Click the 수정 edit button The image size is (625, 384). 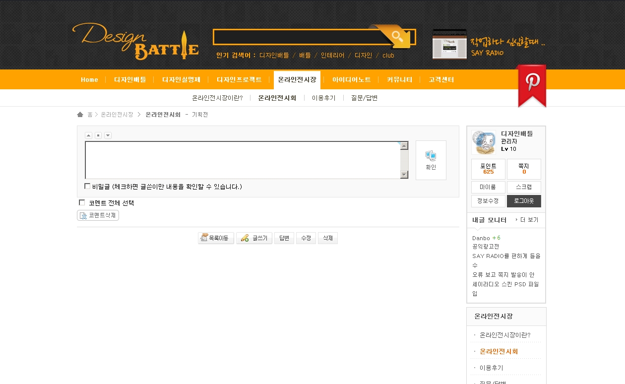[x=306, y=238]
